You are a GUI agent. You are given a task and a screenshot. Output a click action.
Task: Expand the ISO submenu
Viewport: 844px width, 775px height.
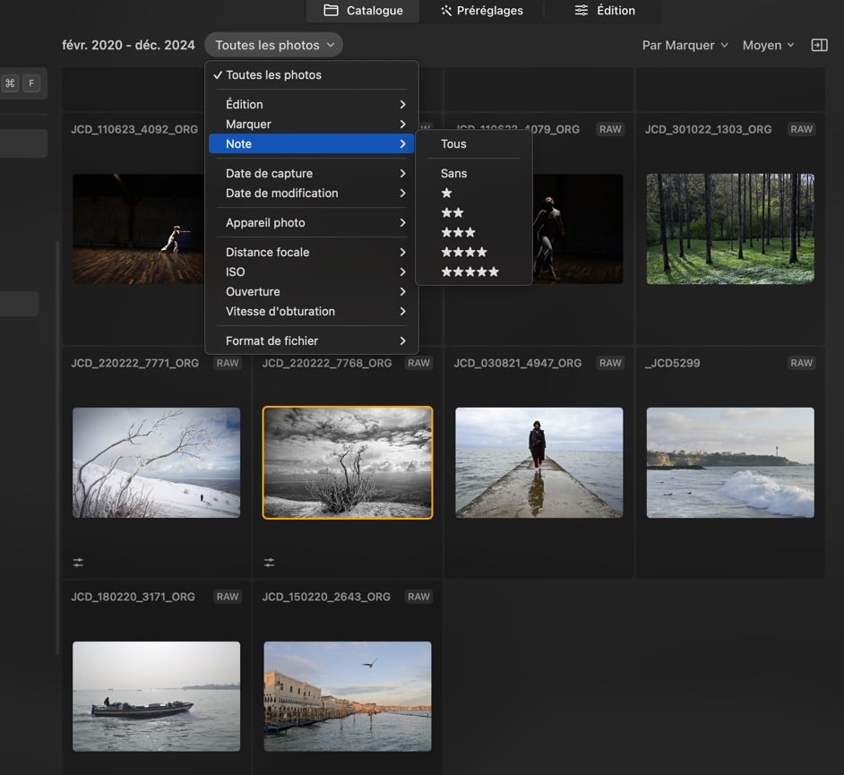click(311, 271)
